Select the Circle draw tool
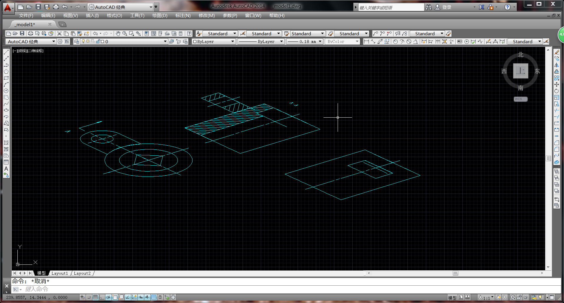 point(6,91)
